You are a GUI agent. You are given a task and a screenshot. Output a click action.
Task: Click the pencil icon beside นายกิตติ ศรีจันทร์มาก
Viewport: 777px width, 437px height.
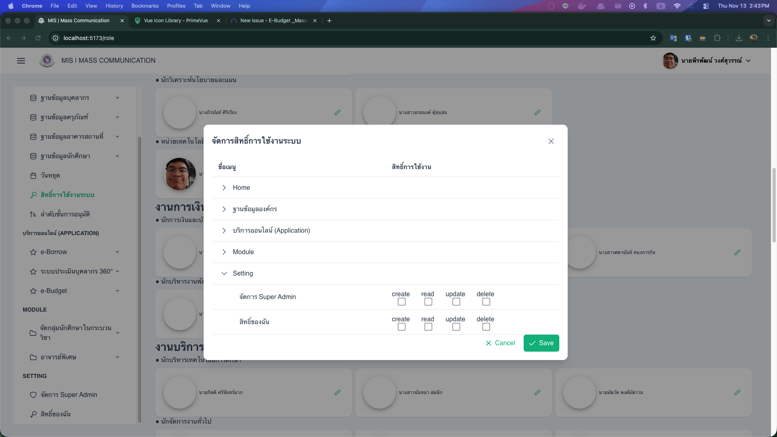(x=337, y=392)
